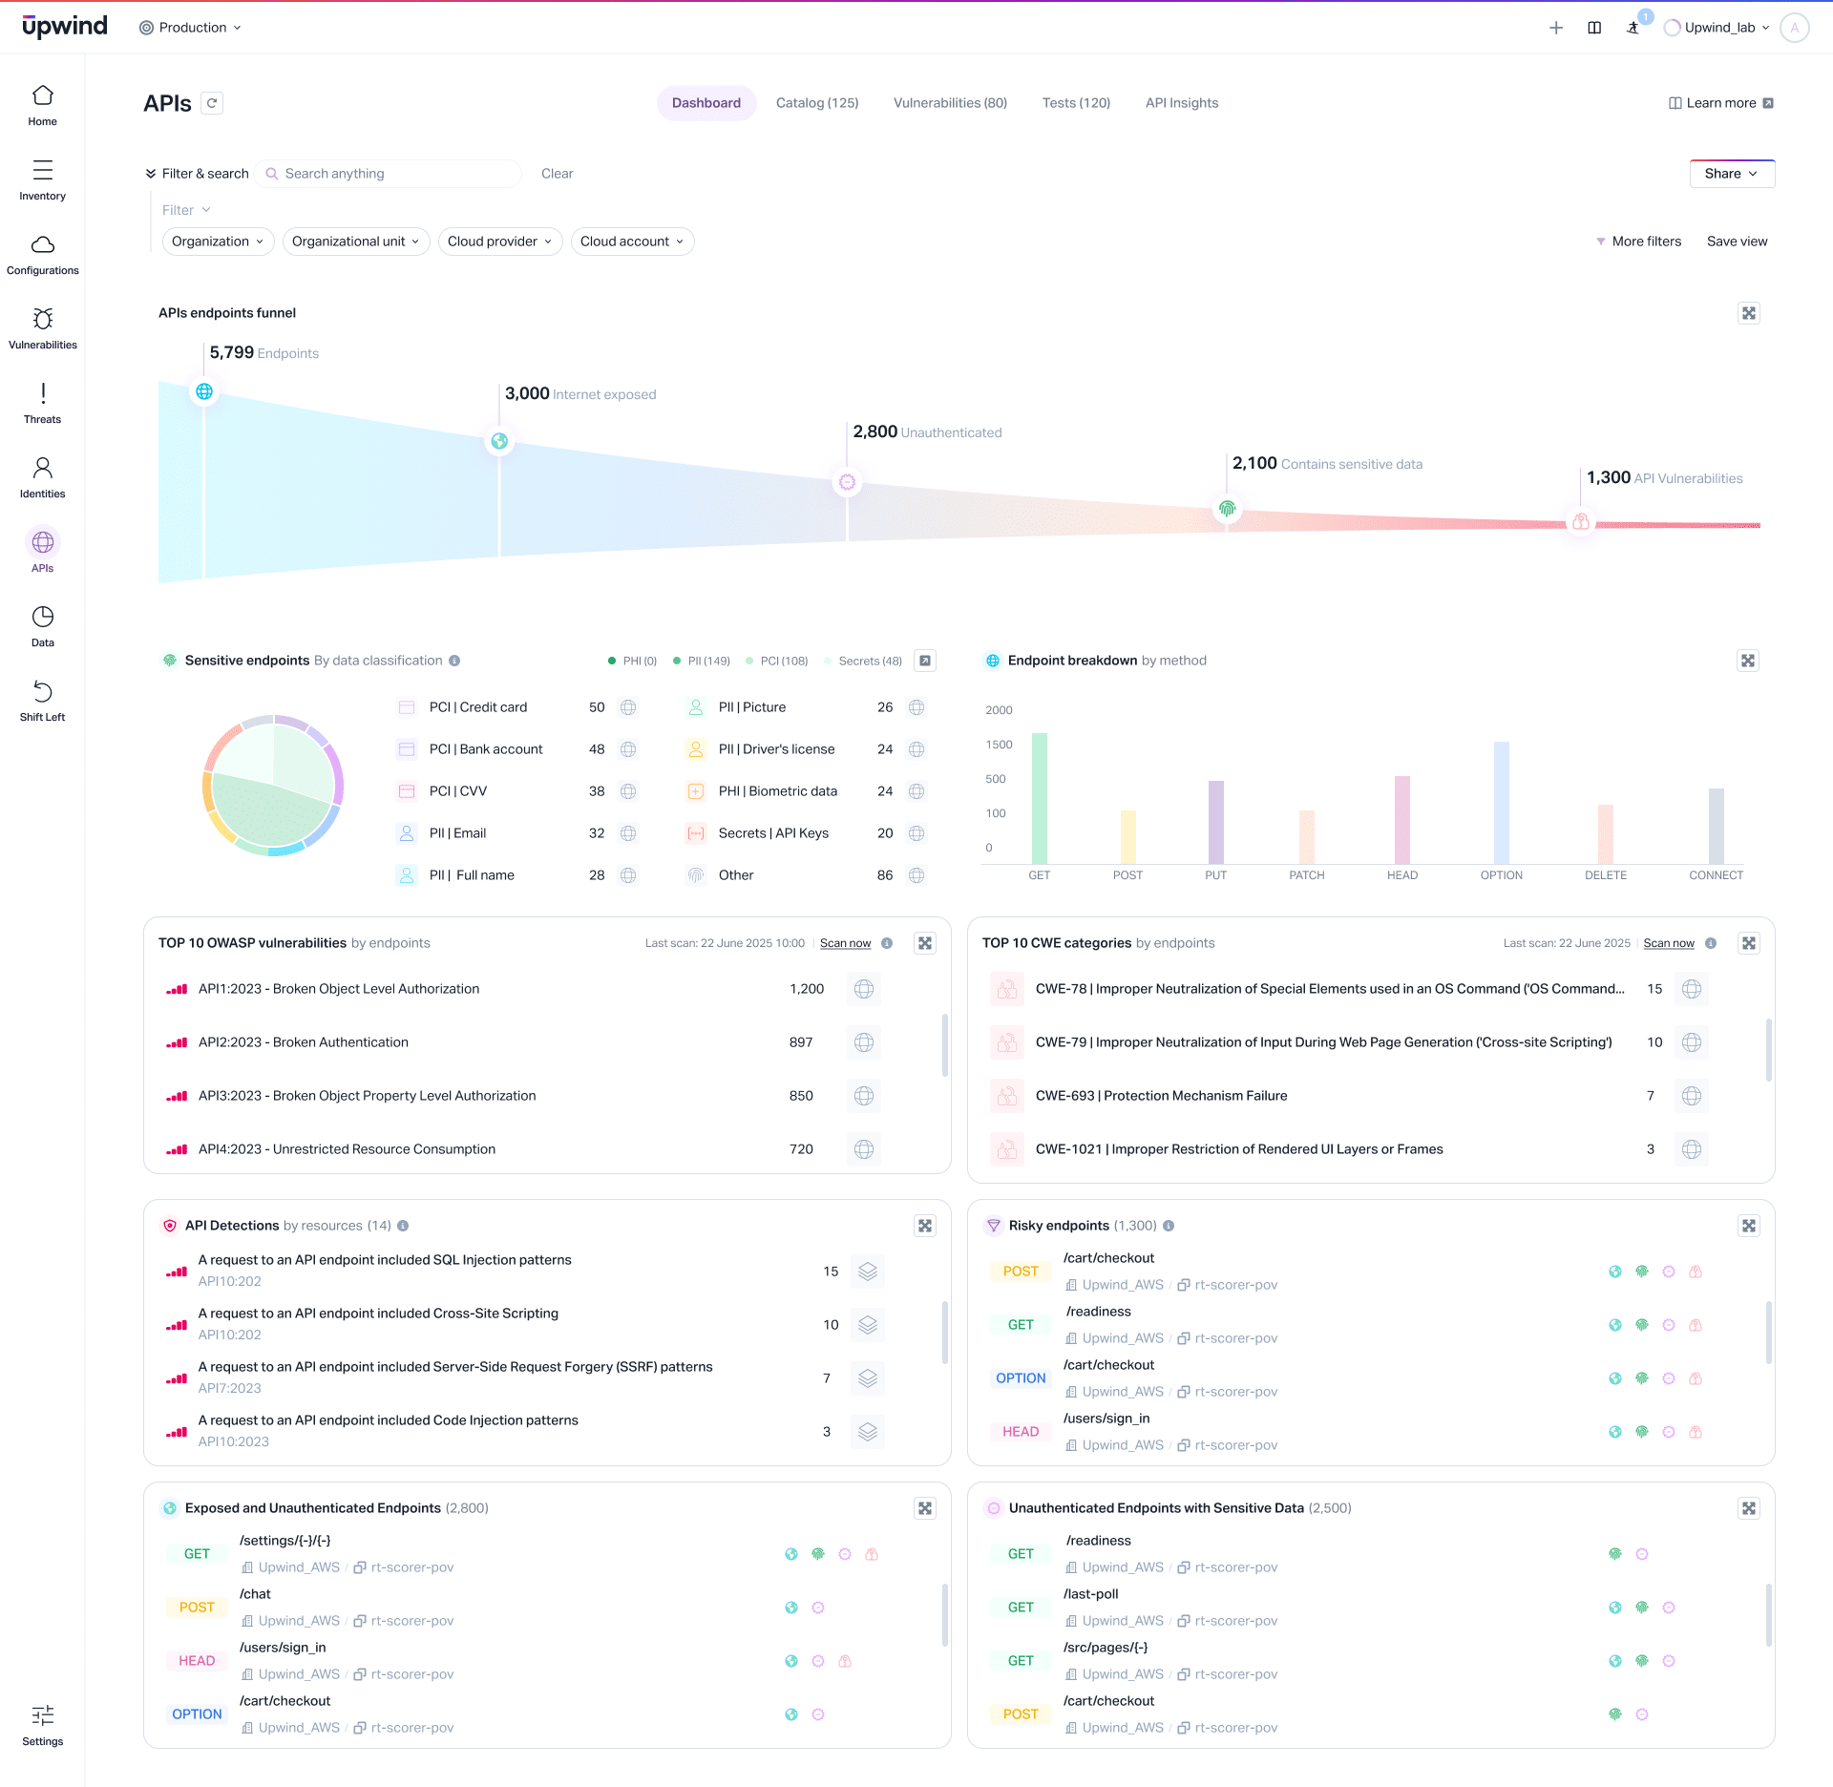Screen dimensions: 1833x1787
Task: Click globe icon for API1:2023 row
Action: (x=864, y=989)
